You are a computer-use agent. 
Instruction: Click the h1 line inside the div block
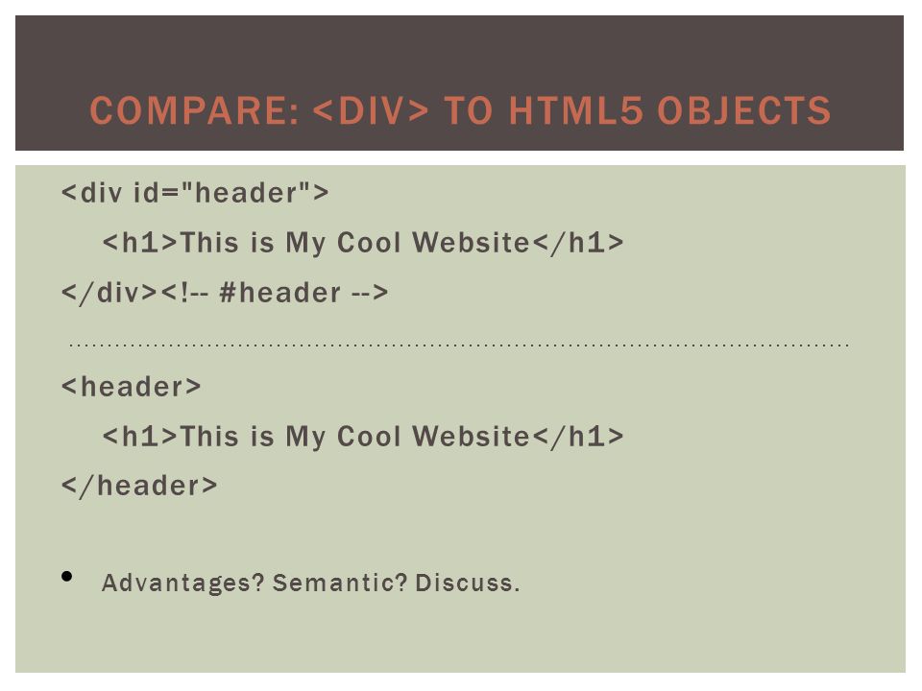(x=363, y=243)
